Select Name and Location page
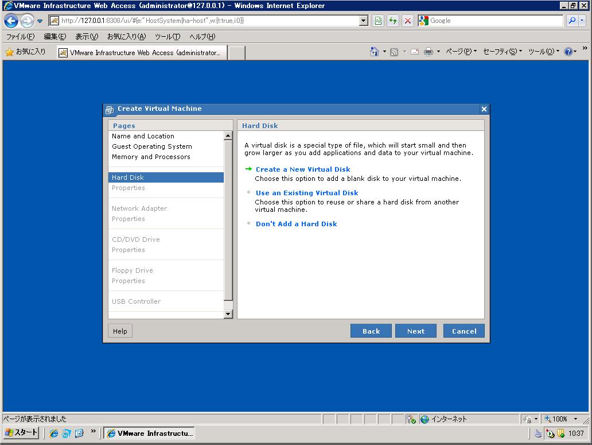 pyautogui.click(x=143, y=136)
